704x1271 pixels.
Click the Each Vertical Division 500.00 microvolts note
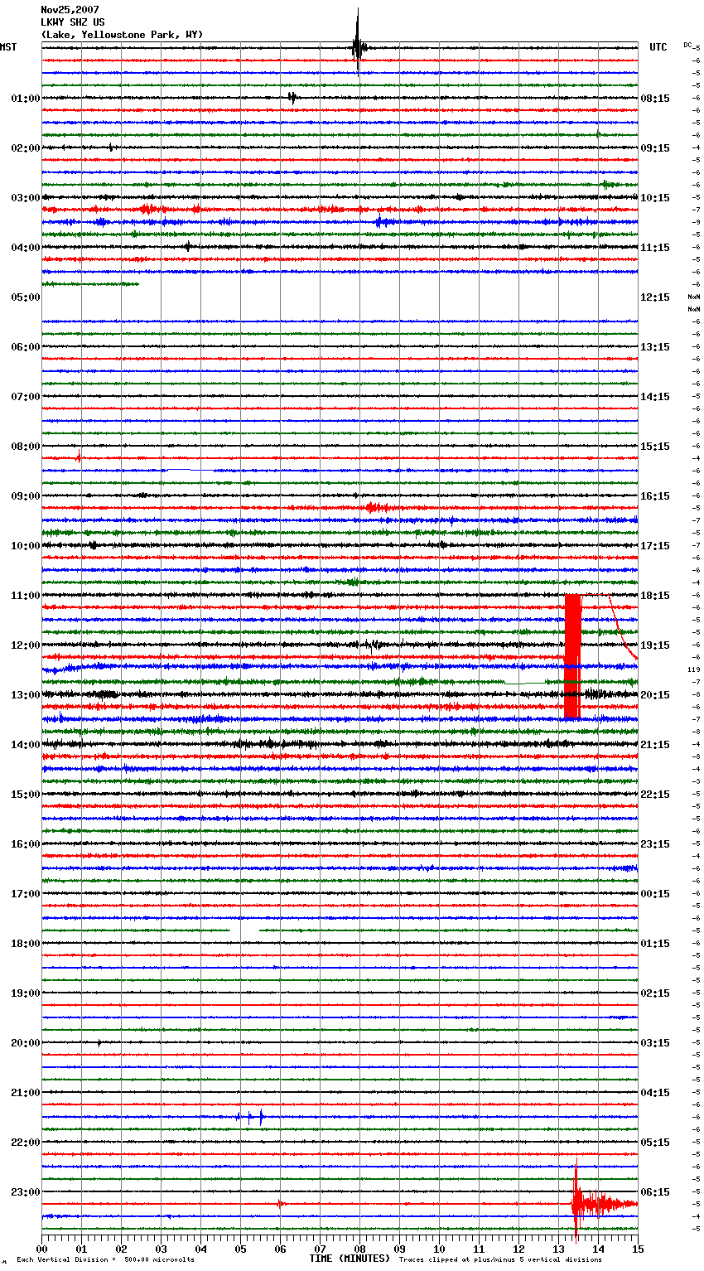pyautogui.click(x=105, y=1260)
